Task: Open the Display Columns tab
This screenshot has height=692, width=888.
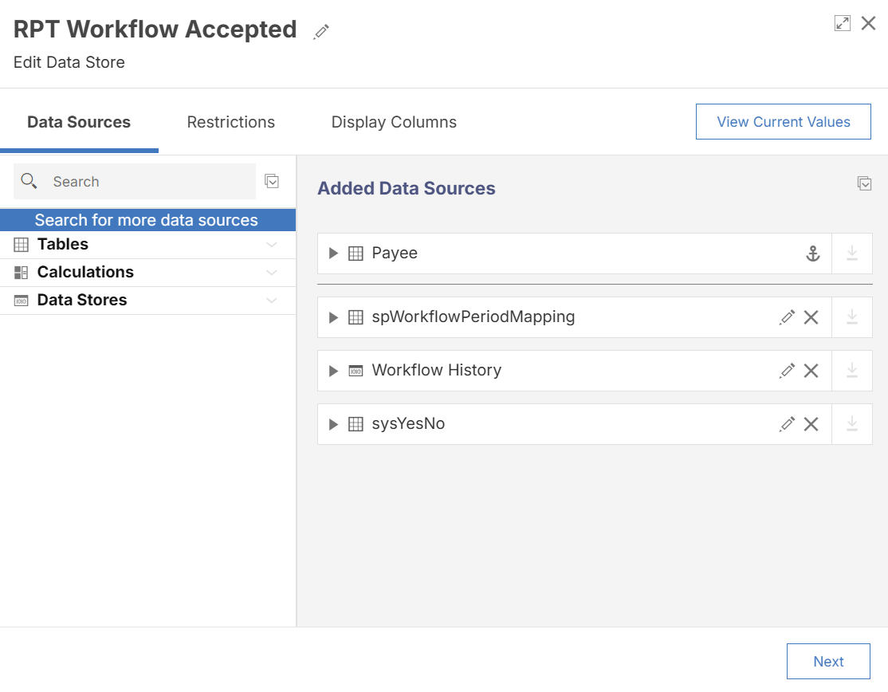Action: pyautogui.click(x=394, y=122)
